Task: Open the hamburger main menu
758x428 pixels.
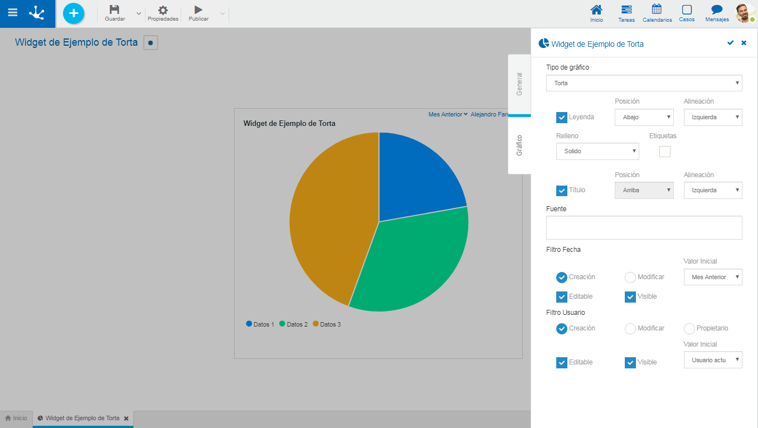Action: click(12, 12)
